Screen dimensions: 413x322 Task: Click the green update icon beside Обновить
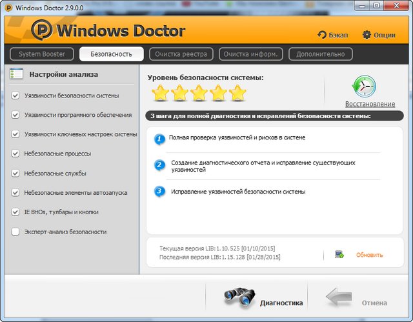339,255
